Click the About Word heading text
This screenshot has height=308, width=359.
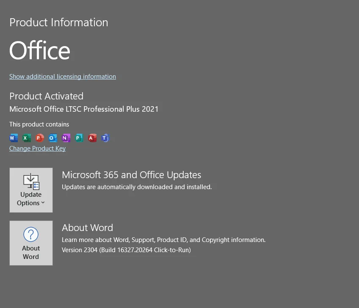(88, 228)
